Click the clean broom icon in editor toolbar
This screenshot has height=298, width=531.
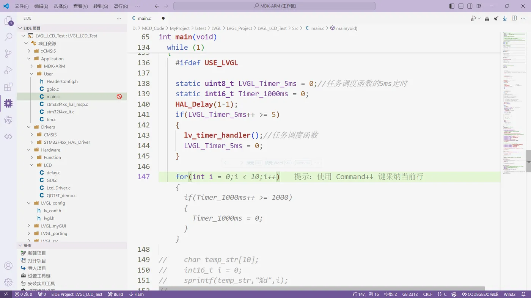496,18
